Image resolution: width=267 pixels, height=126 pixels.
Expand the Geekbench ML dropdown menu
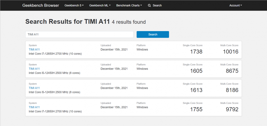100,5
